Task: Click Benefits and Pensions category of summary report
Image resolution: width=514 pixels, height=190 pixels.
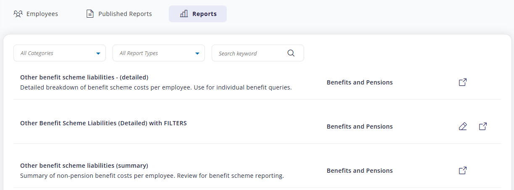Action: click(359, 171)
